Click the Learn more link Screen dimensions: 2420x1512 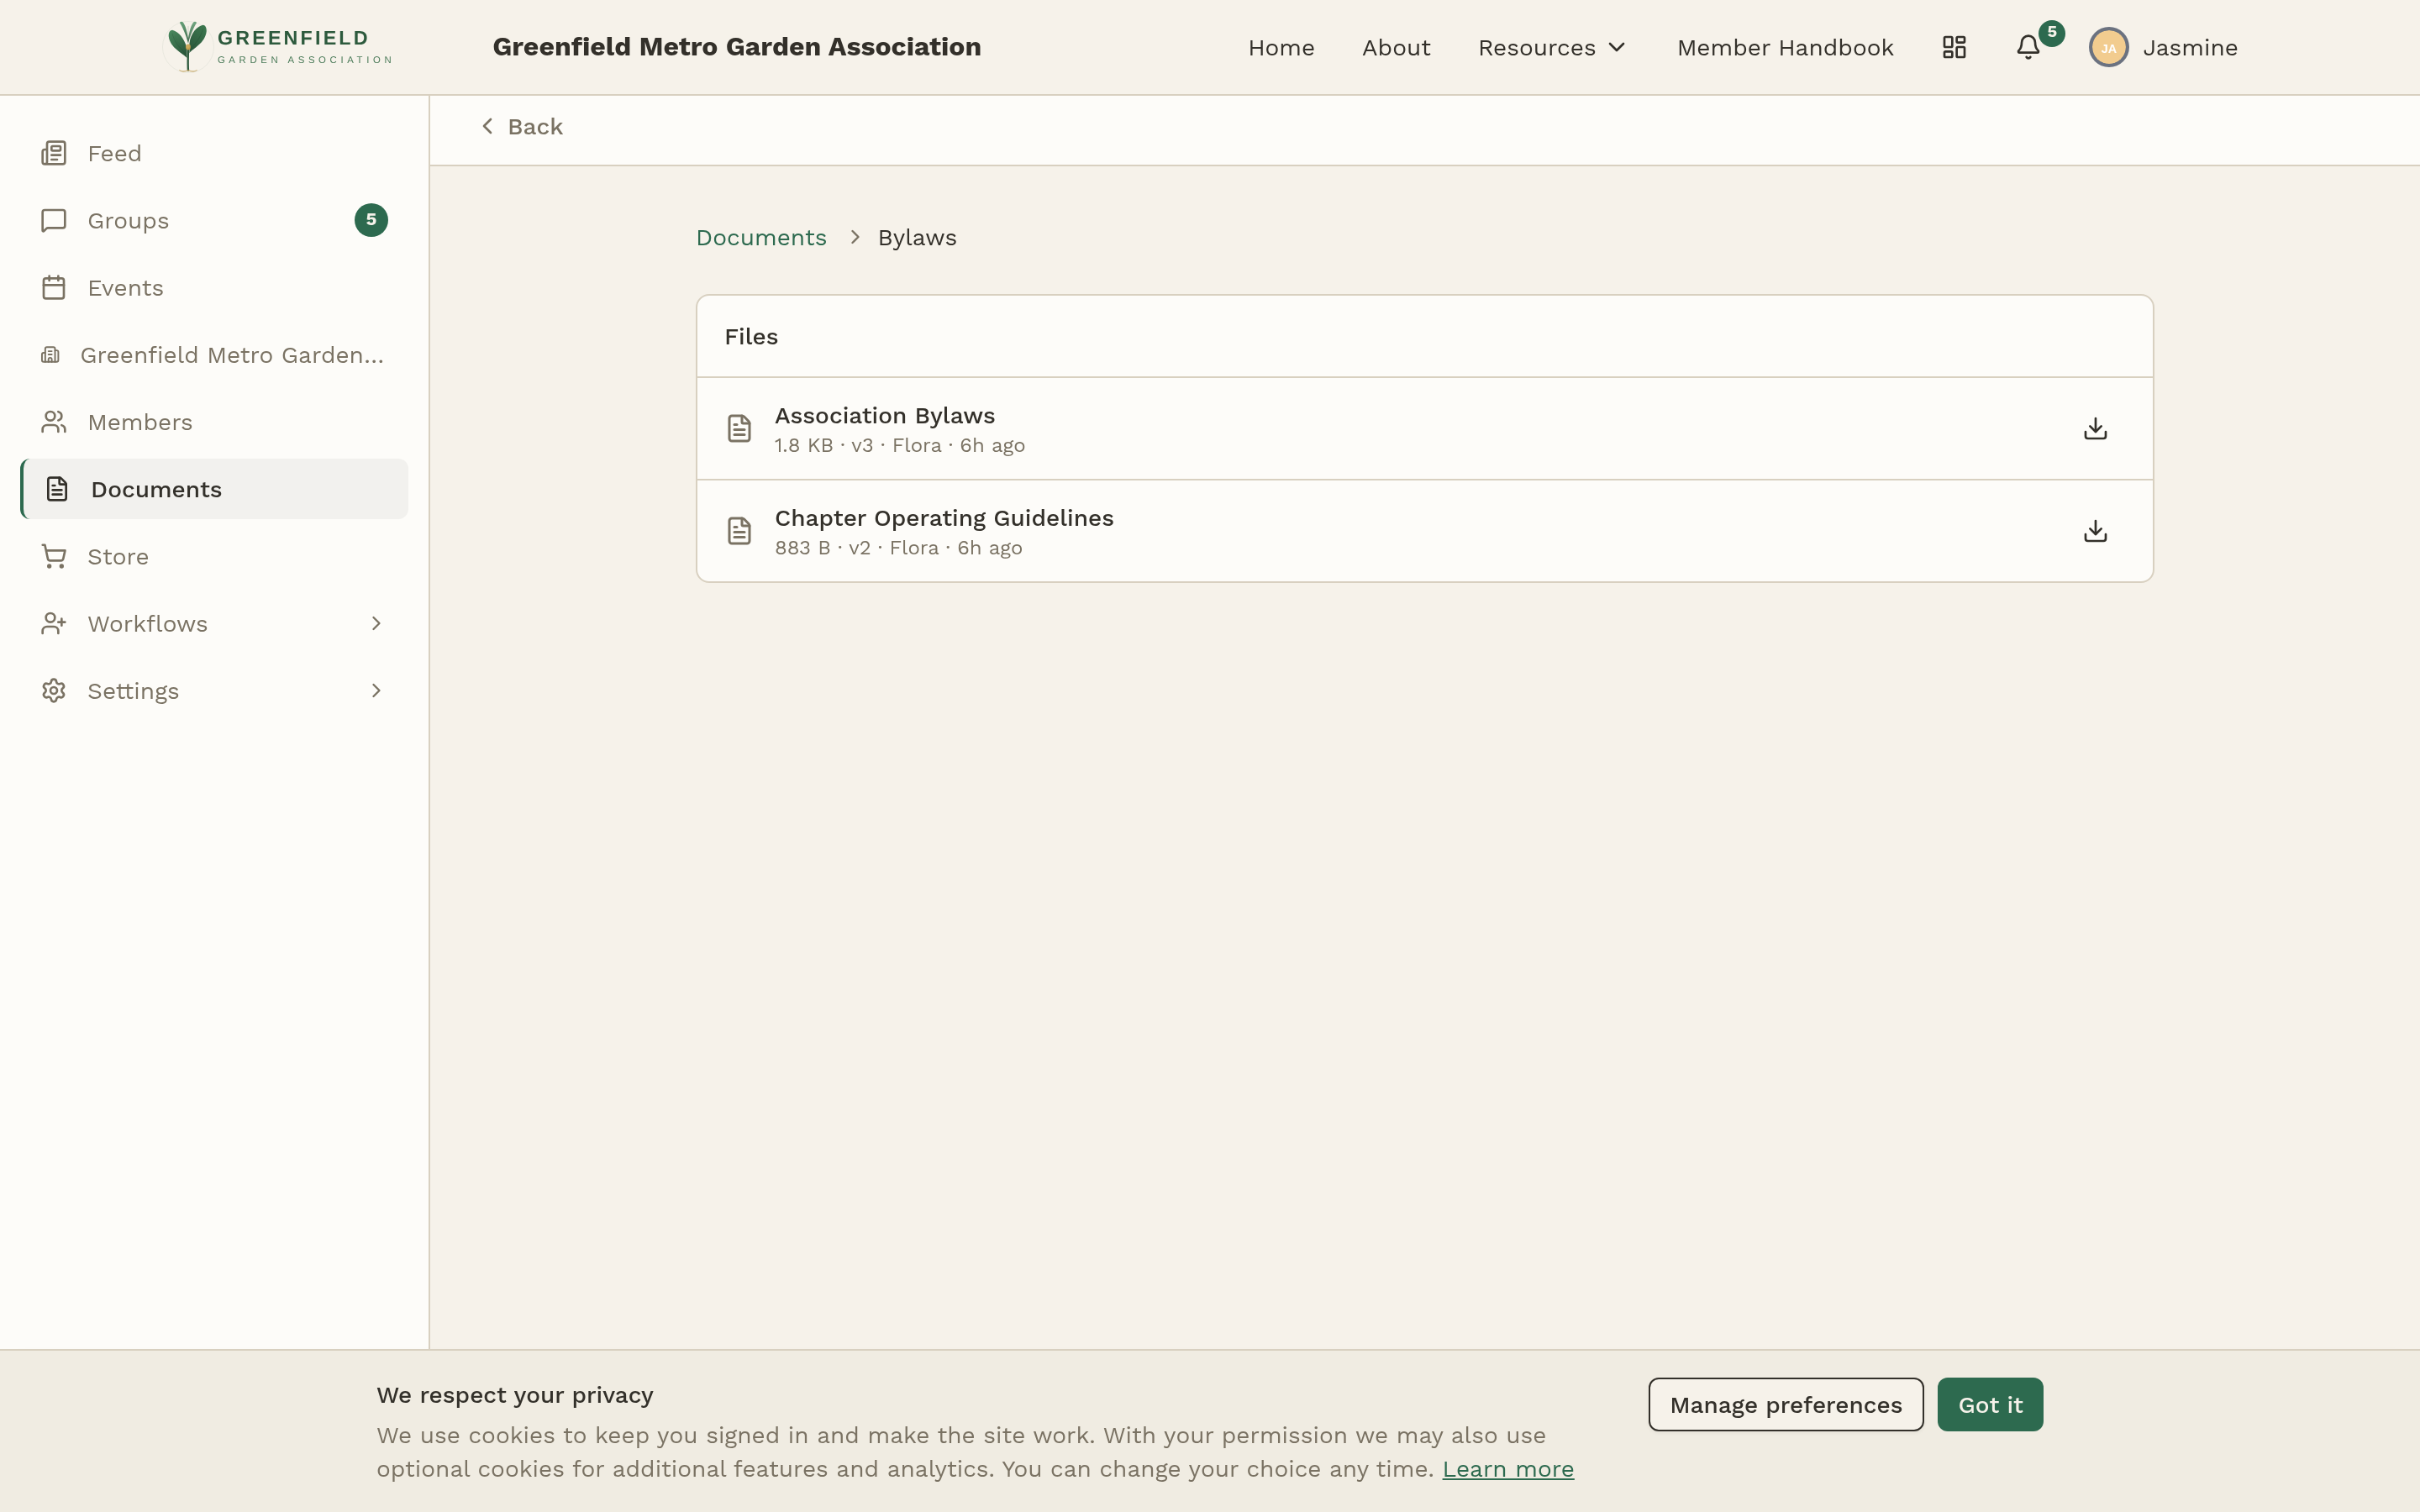pos(1508,1468)
